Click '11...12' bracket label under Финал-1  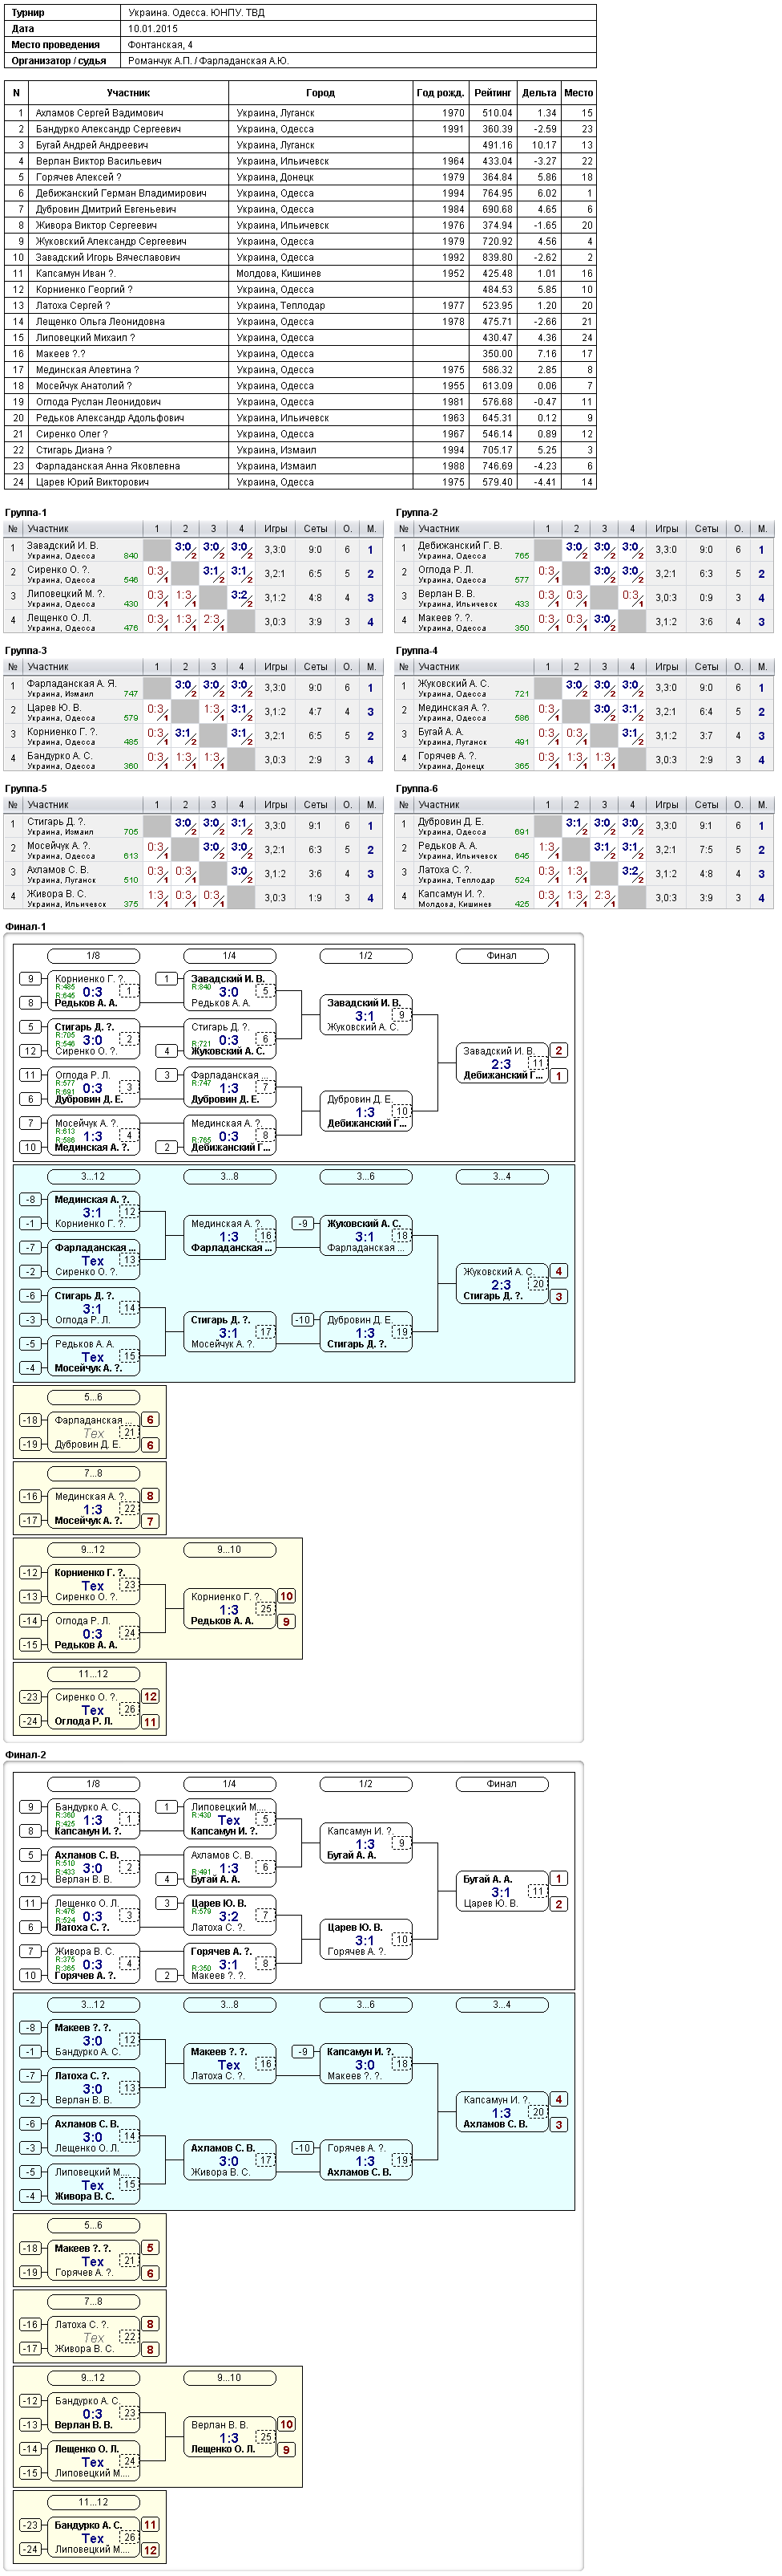coord(93,1674)
